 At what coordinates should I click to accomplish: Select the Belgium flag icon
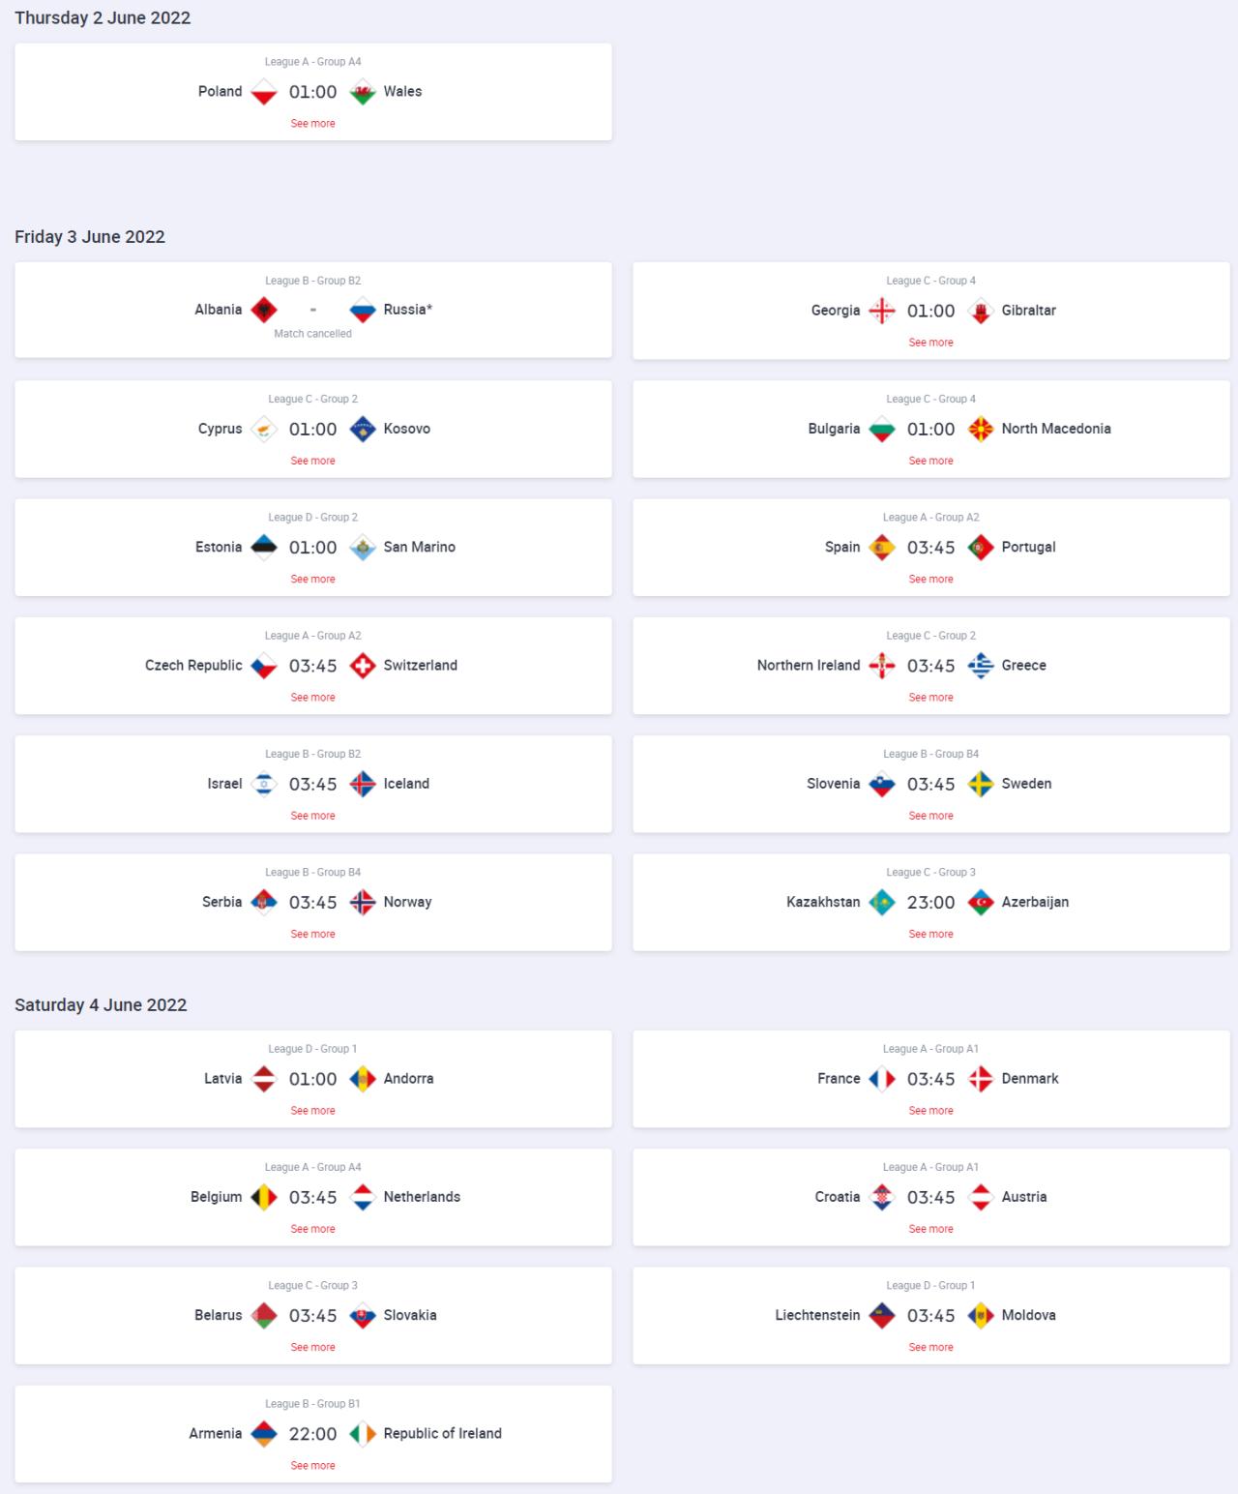[x=264, y=1198]
